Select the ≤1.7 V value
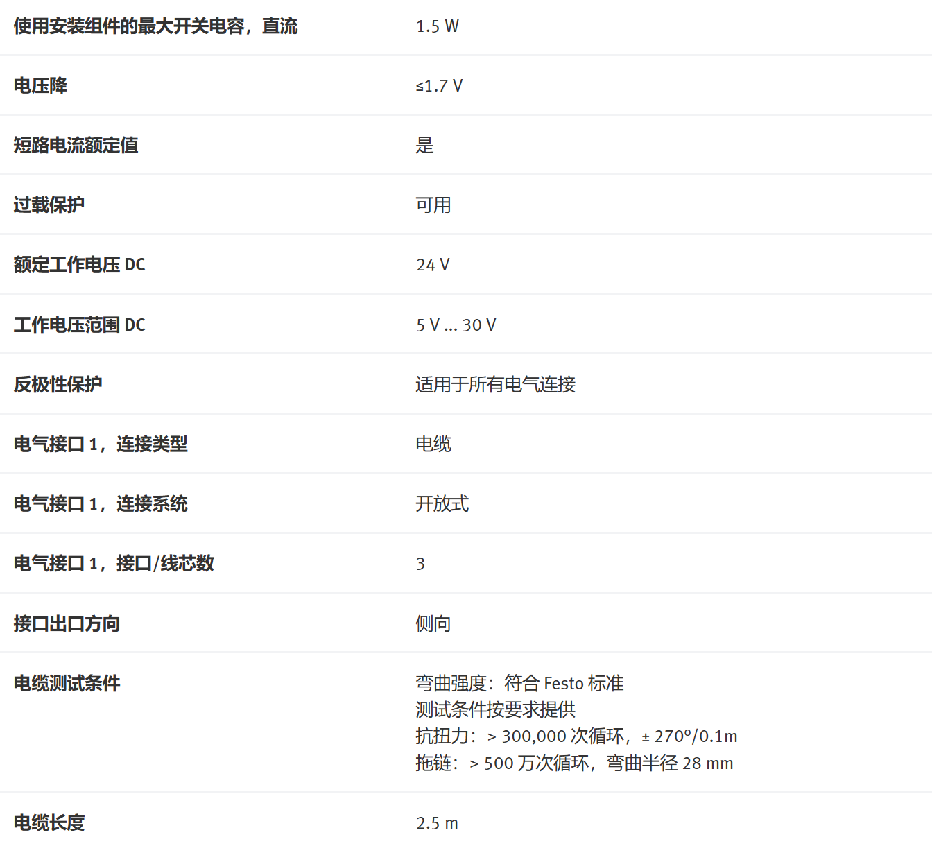Image resolution: width=932 pixels, height=846 pixels. 439,86
